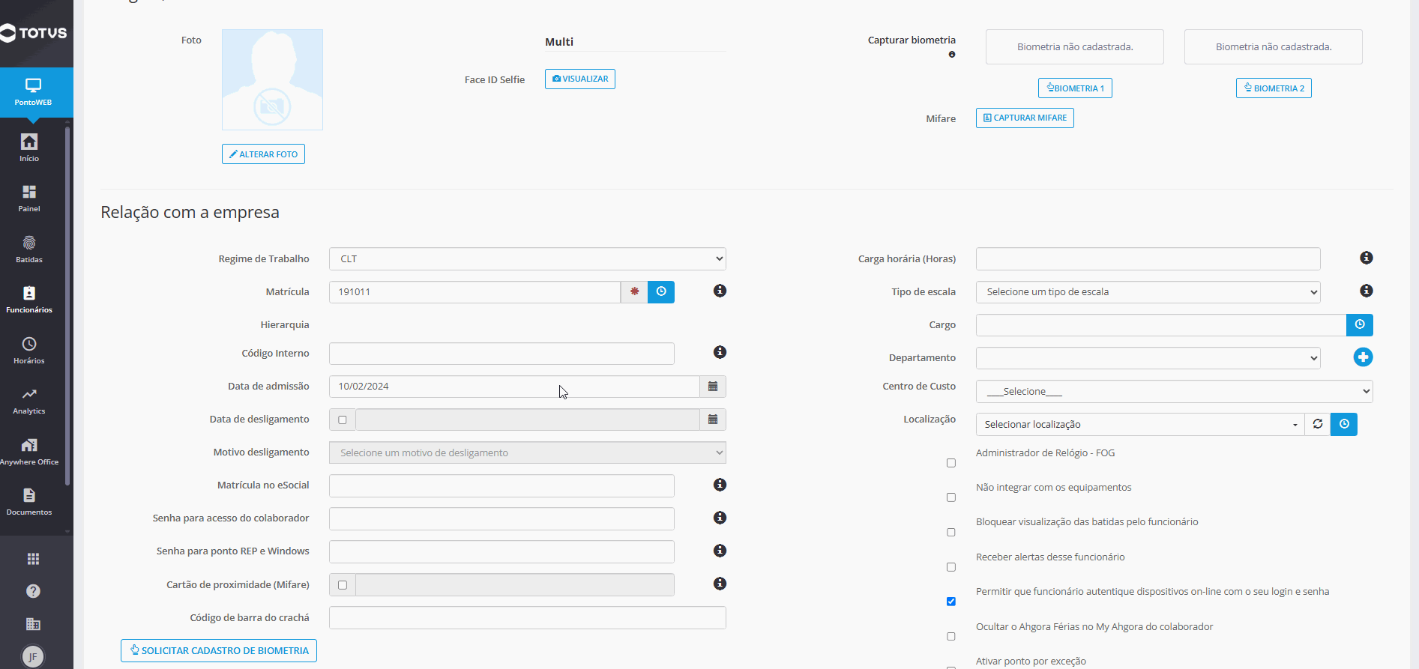Click CAPTURAR MIFARE button
1419x669 pixels.
point(1025,118)
